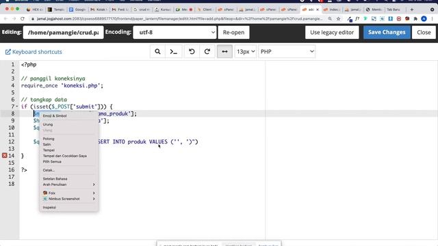
Task: Open the utf-8 encoding dropdown
Action: (x=175, y=32)
